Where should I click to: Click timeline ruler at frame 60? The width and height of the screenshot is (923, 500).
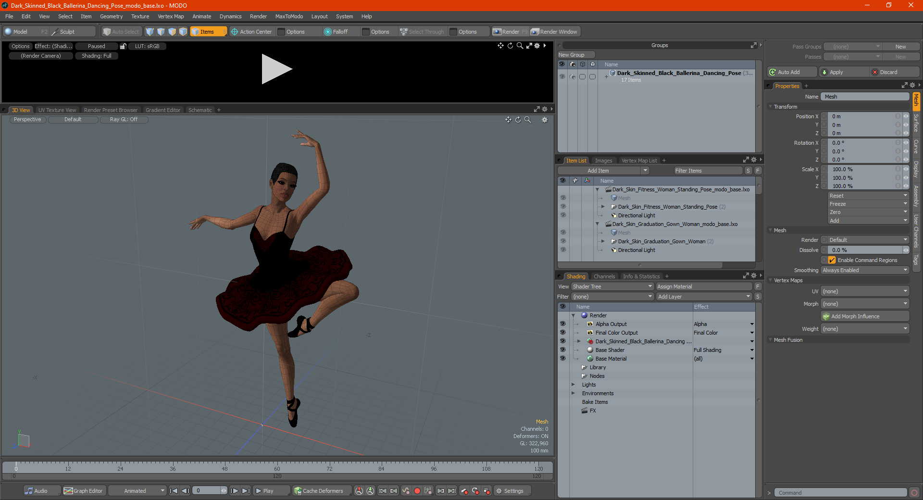click(x=277, y=466)
